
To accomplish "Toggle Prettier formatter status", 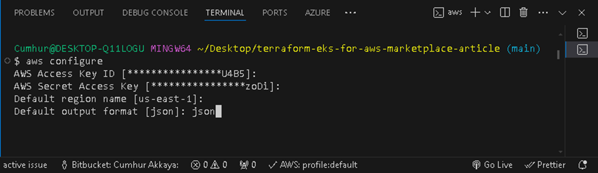I will tap(545, 165).
